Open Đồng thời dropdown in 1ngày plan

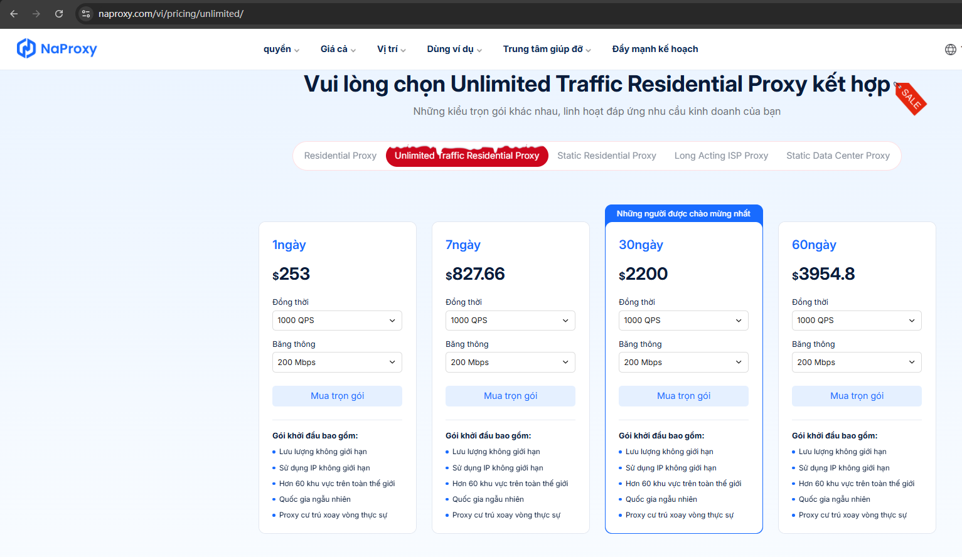pos(337,321)
